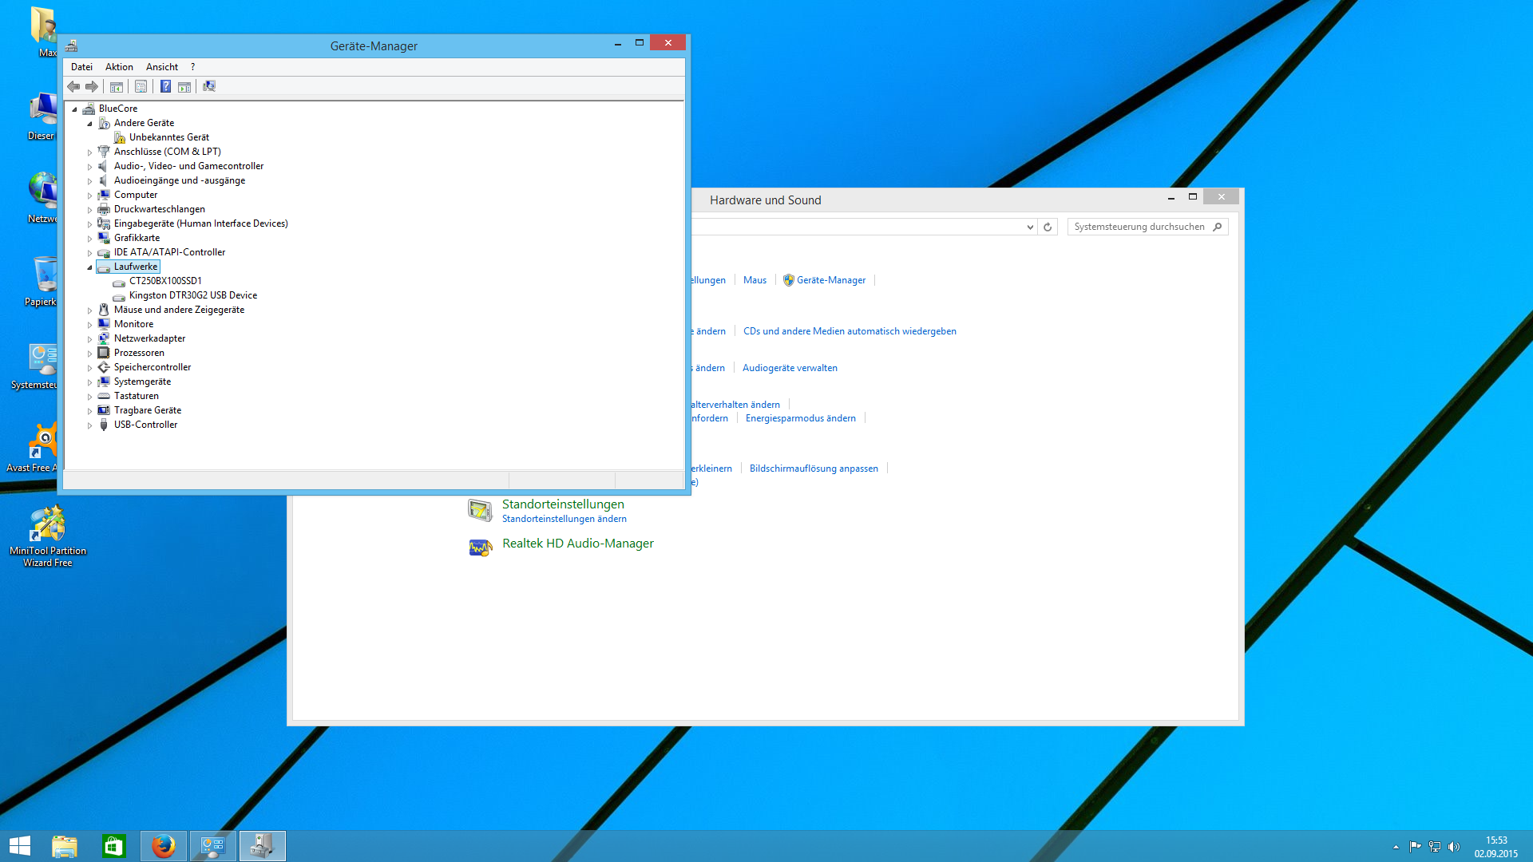Select Kingston DTR30G2 USB Device
This screenshot has width=1533, height=862.
point(192,295)
